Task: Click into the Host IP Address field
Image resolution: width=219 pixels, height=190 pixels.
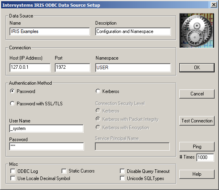Action: (x=30, y=68)
